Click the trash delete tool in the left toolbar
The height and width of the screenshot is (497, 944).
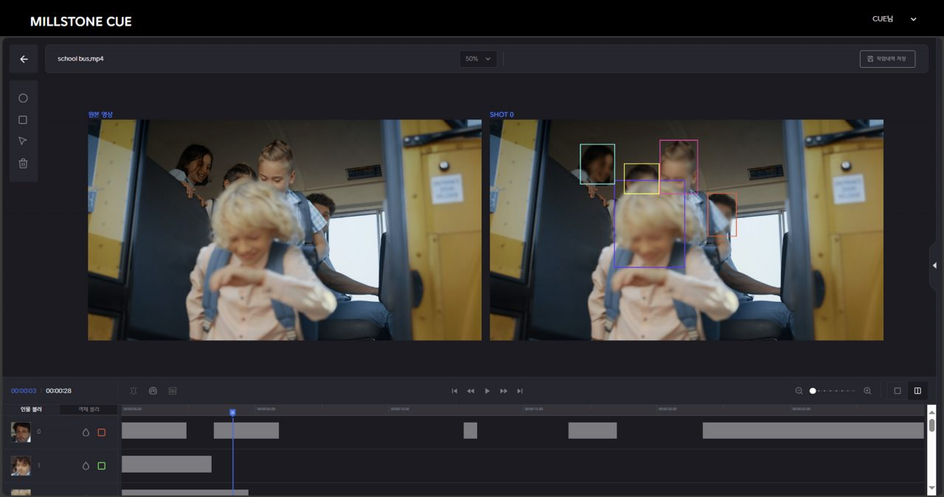pos(23,163)
